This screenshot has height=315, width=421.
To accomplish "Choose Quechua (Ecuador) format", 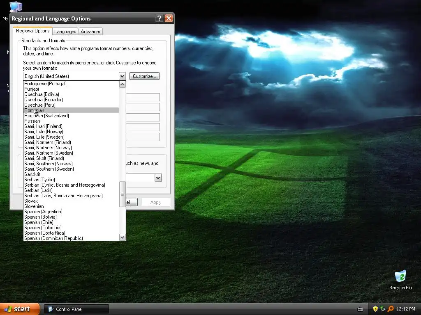I will (71, 100).
